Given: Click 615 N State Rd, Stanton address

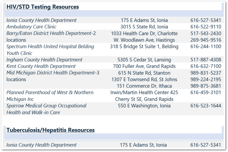Looking at the screenshot, I should [x=144, y=73].
